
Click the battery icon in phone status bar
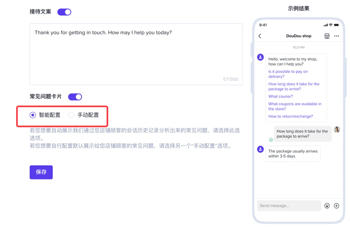pos(336,25)
